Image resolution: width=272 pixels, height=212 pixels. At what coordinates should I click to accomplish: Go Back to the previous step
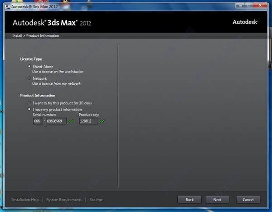[x=189, y=200]
